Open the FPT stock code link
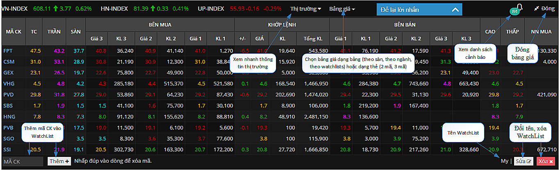Viewport: 560px width, 170px height. (8, 51)
